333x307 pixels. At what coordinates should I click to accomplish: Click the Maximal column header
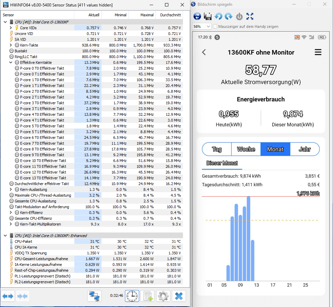142,15
